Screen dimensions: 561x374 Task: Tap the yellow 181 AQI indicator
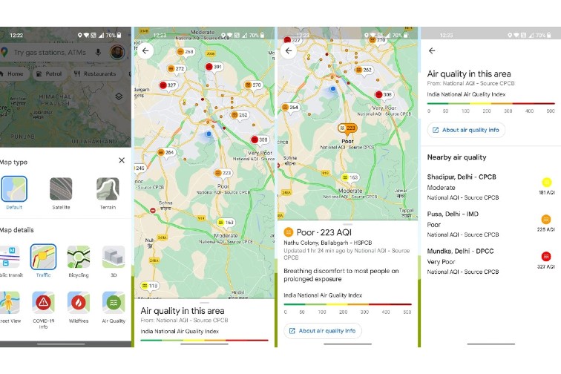(546, 182)
